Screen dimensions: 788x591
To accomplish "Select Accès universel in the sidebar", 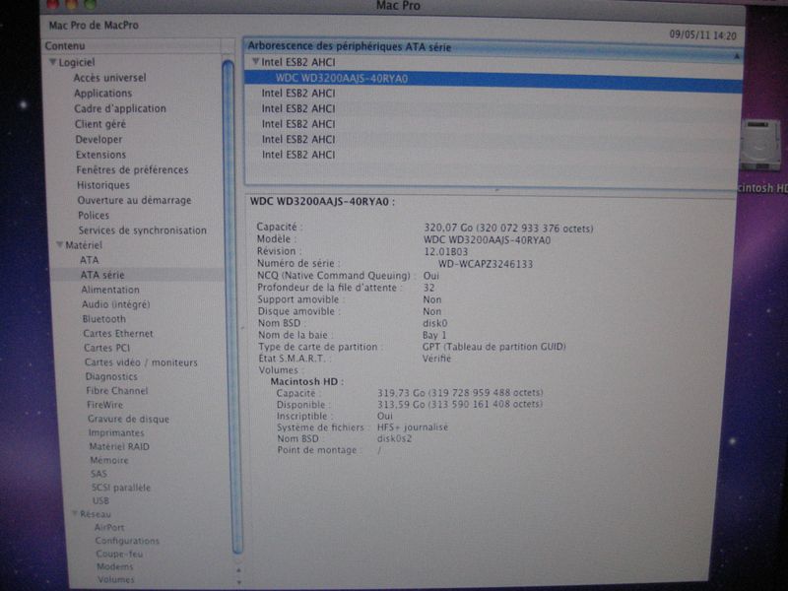I will click(109, 78).
